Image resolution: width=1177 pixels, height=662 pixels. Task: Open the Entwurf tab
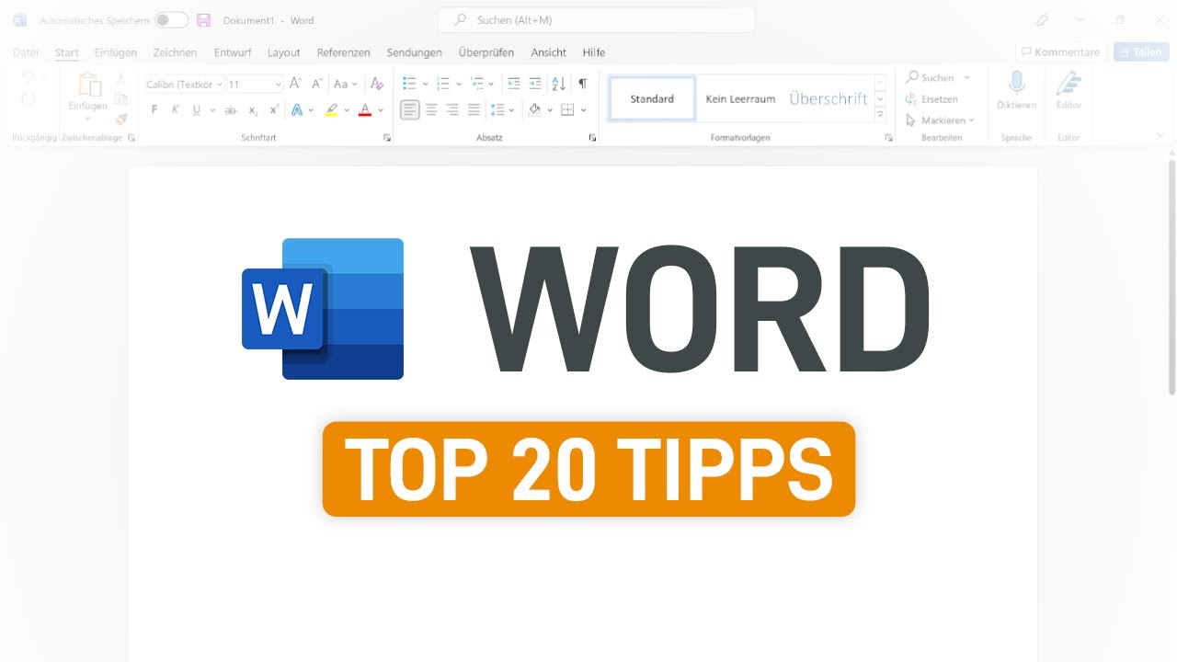pos(233,52)
